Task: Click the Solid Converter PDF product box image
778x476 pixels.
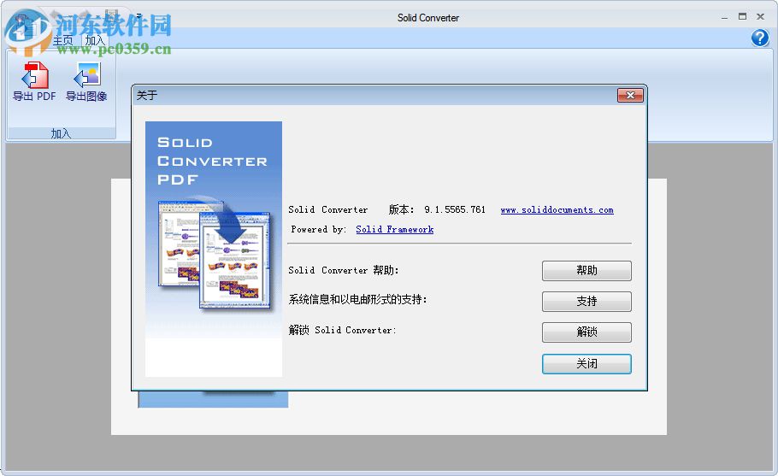Action: pos(214,249)
